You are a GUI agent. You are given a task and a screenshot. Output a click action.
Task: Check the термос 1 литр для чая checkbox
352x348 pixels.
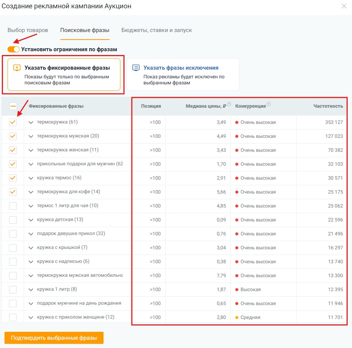pyautogui.click(x=13, y=206)
